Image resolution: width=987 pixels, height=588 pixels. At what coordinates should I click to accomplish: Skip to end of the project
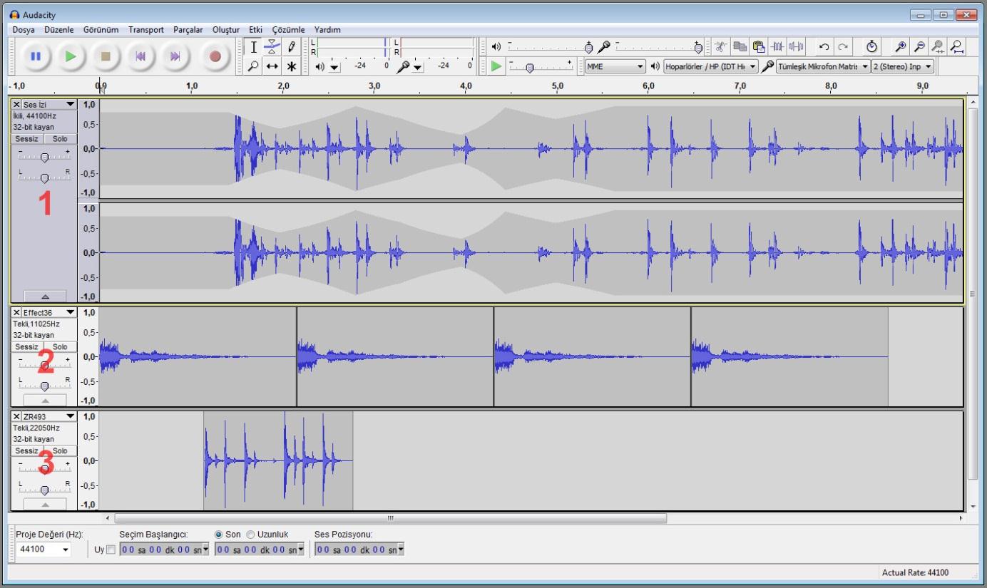176,56
